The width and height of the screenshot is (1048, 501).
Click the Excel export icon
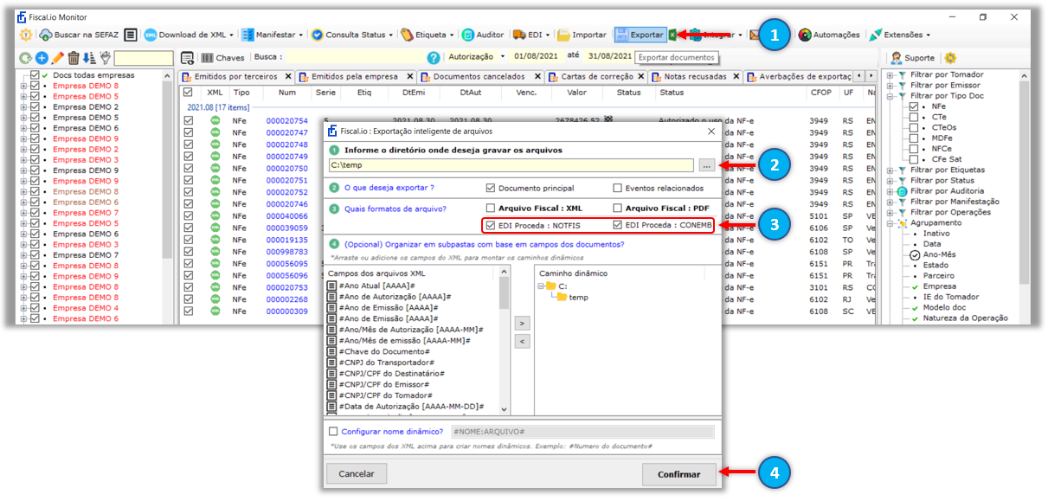click(672, 35)
